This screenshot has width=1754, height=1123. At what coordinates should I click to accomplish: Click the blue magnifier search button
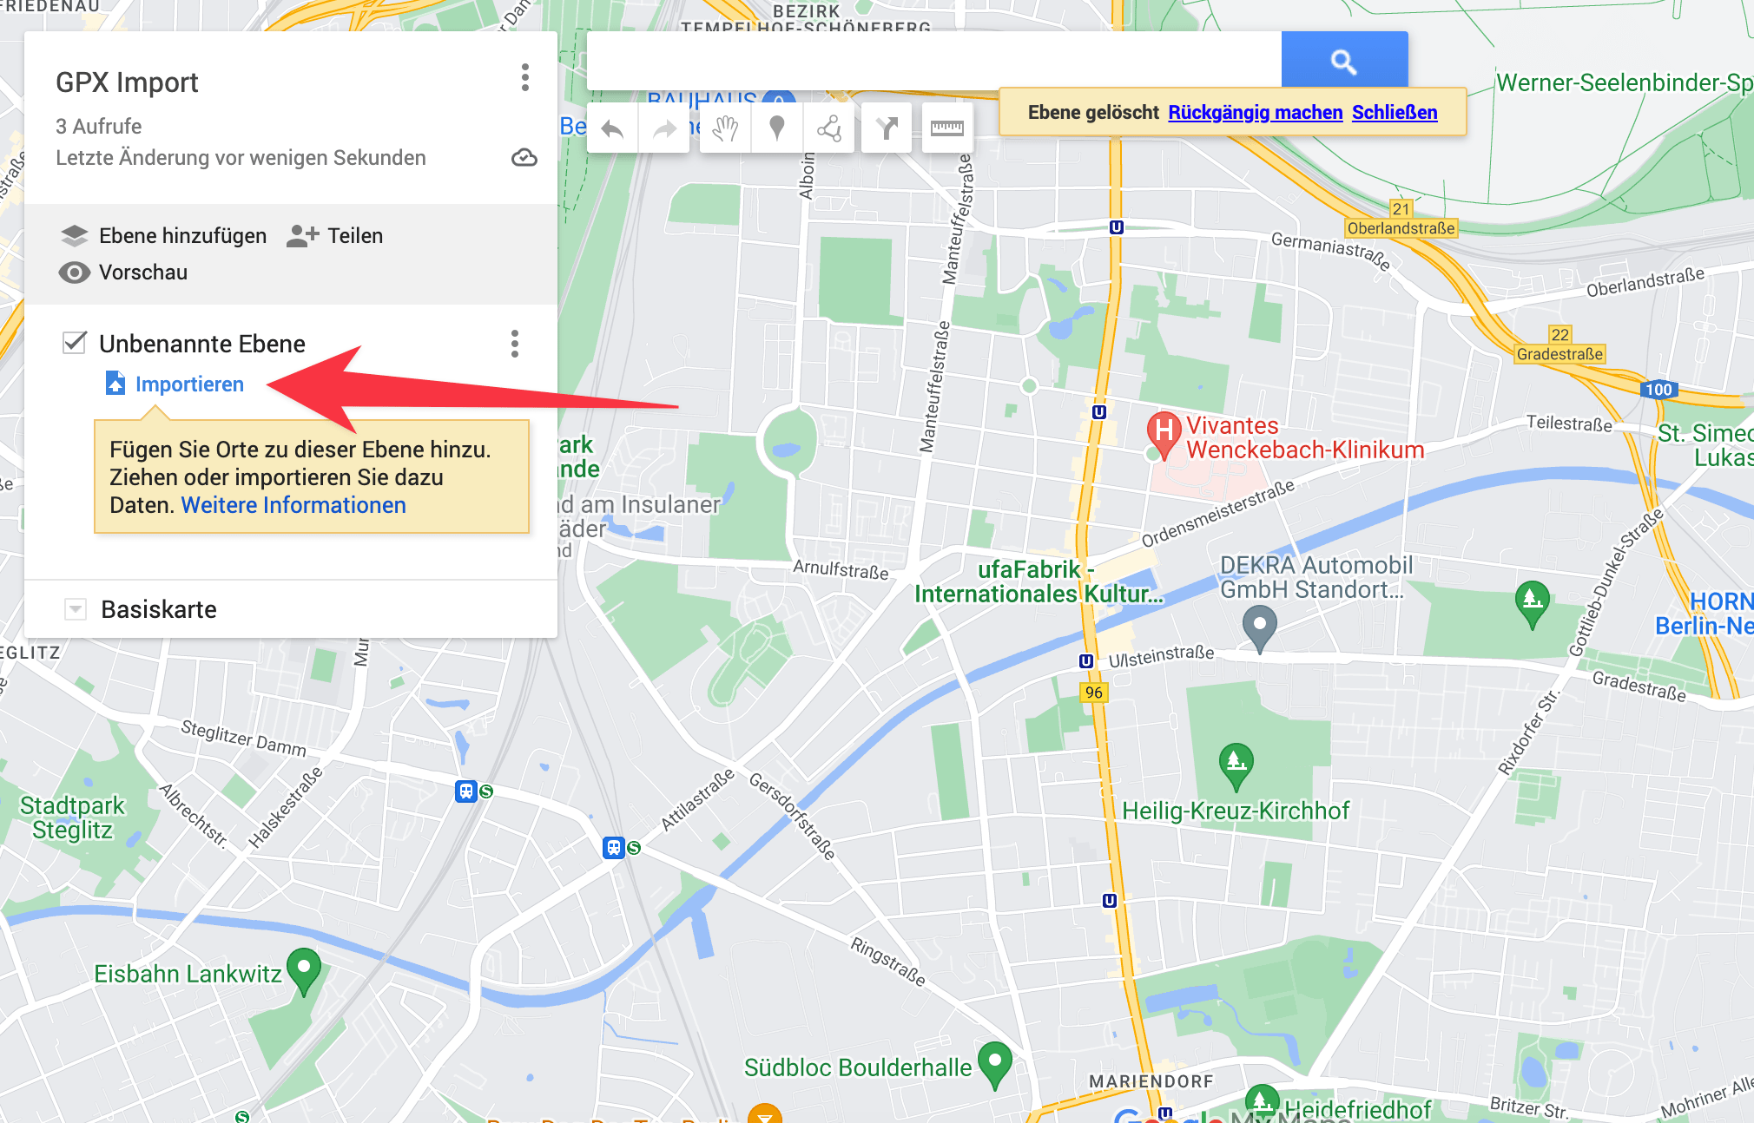point(1344,61)
